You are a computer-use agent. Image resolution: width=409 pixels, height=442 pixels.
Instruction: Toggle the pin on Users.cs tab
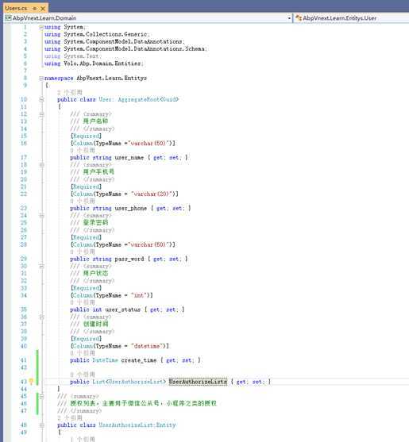tap(35, 9)
